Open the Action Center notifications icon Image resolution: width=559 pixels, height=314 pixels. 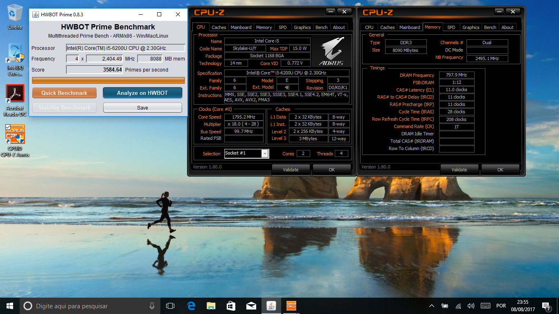tap(546, 306)
